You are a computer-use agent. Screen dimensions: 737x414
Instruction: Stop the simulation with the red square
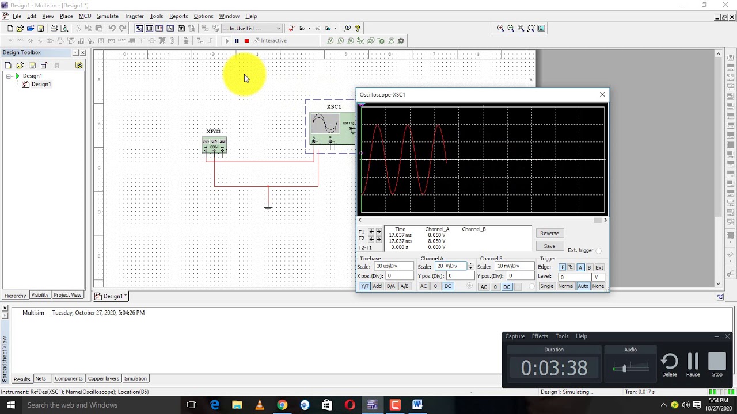pyautogui.click(x=246, y=41)
